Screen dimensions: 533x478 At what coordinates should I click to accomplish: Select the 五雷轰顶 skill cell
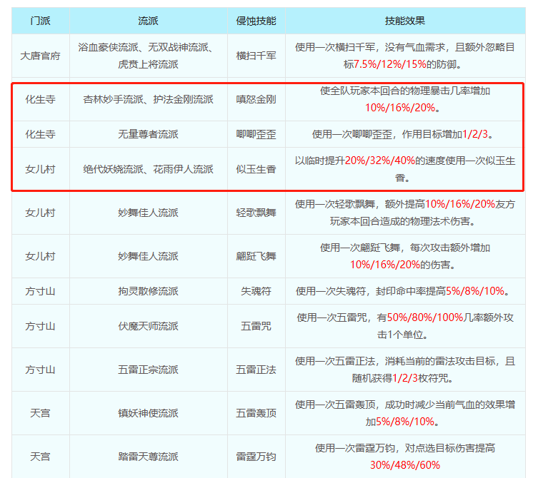(x=256, y=413)
